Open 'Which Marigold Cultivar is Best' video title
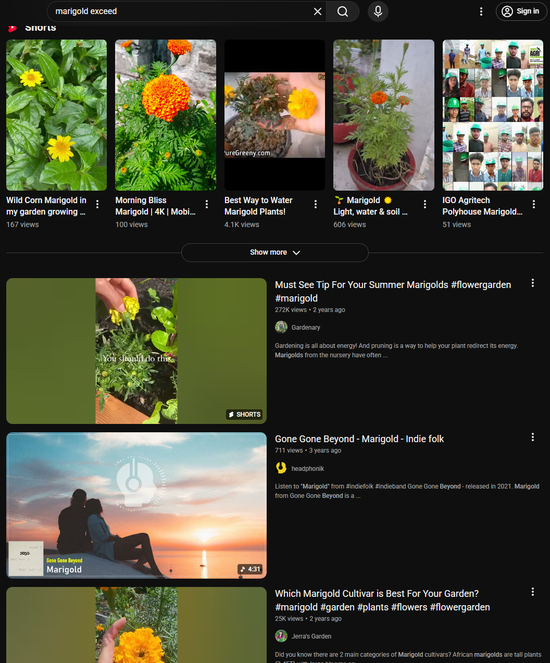 (x=382, y=601)
